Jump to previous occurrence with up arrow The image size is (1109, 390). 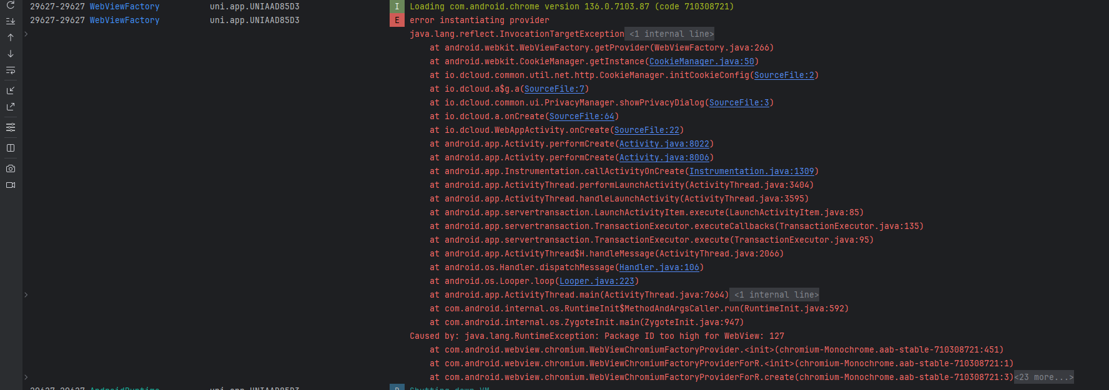click(11, 37)
